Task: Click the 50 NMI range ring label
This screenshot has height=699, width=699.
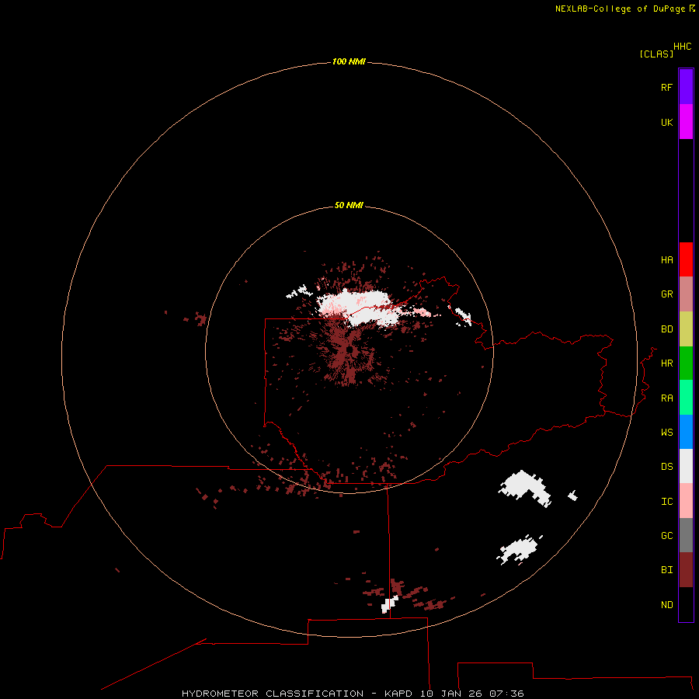Action: pyautogui.click(x=349, y=205)
